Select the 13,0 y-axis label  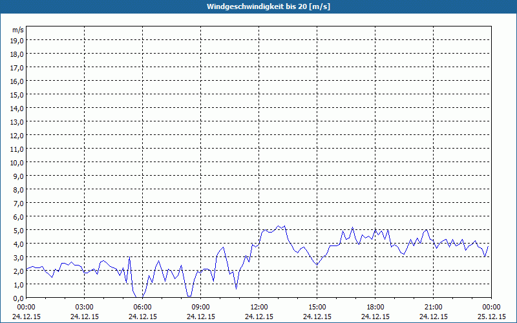pos(17,122)
